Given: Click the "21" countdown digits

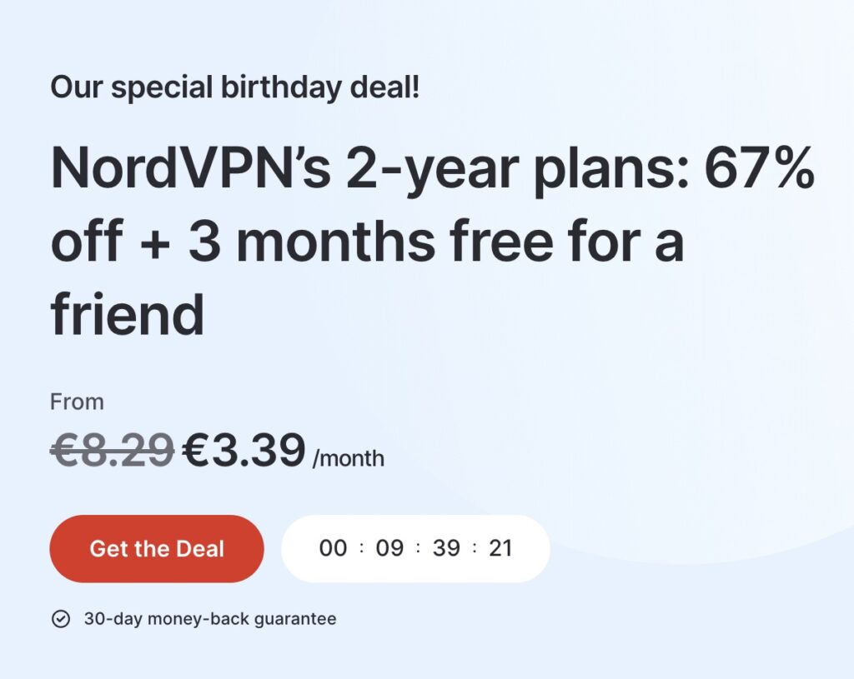Looking at the screenshot, I should point(500,548).
